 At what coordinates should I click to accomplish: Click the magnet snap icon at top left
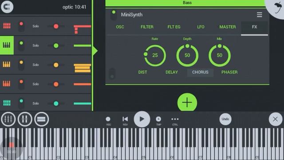pyautogui.click(x=7, y=7)
